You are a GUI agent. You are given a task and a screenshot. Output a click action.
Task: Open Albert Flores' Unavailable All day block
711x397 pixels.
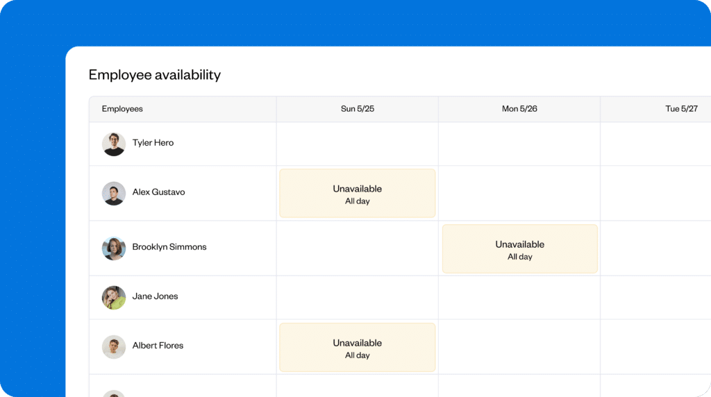click(358, 348)
